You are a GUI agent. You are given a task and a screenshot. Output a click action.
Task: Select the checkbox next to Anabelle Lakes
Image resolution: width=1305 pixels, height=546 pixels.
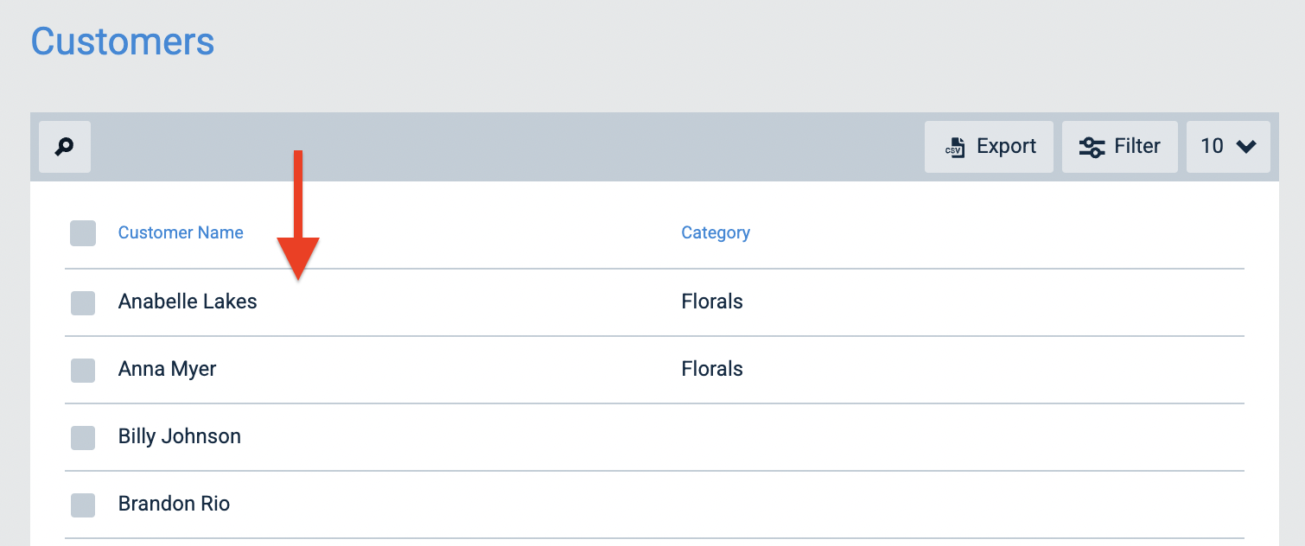[82, 302]
